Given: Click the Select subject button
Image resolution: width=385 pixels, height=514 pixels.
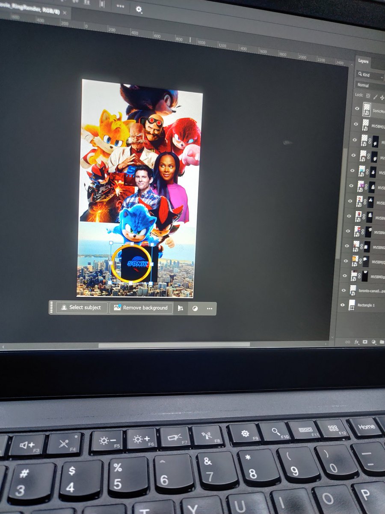Looking at the screenshot, I should [x=82, y=308].
